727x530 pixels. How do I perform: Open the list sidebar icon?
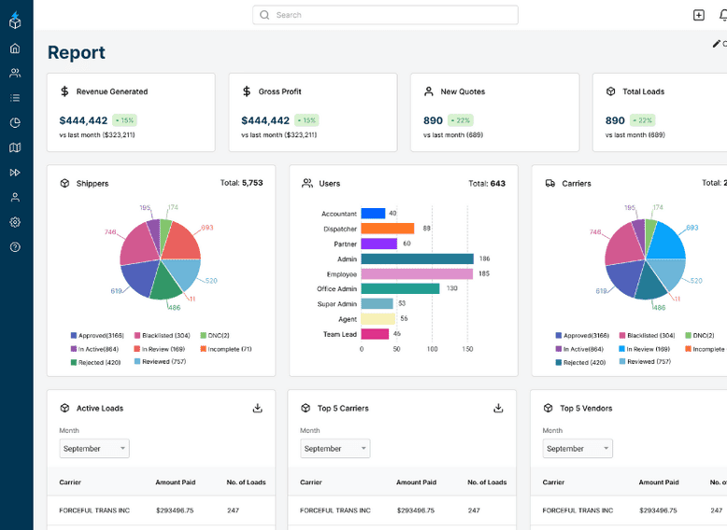click(15, 98)
